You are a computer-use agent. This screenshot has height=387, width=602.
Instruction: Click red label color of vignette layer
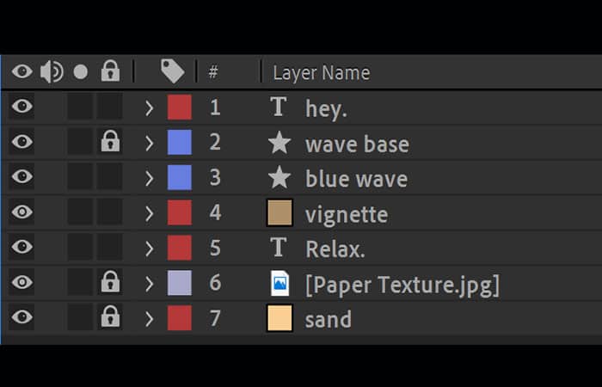[180, 212]
